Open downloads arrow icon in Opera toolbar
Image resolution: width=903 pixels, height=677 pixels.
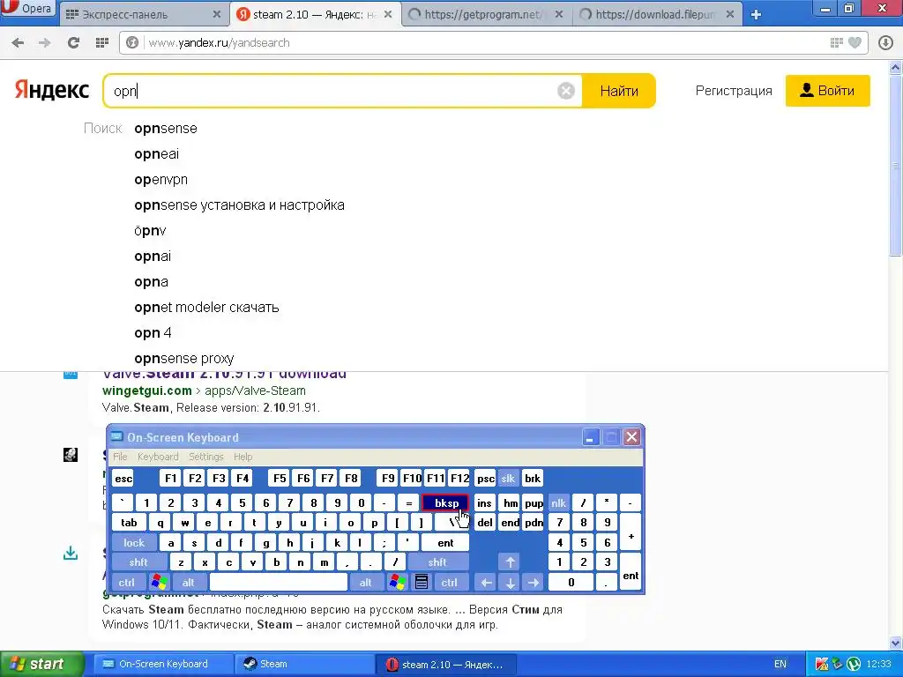coord(885,42)
